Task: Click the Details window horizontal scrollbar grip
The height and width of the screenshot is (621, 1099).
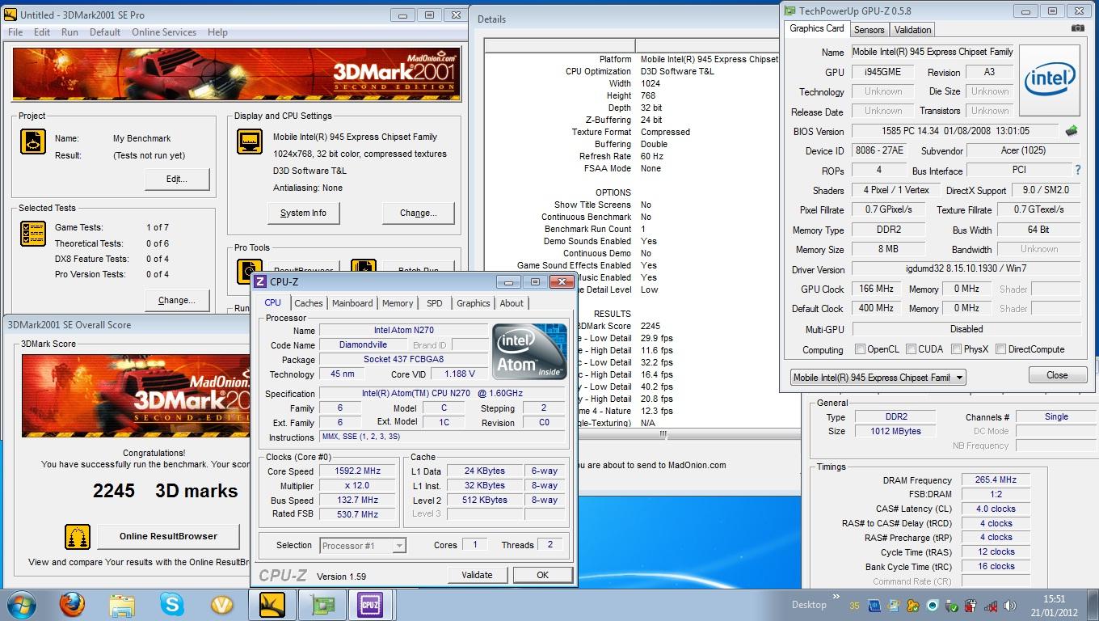Action: point(663,435)
